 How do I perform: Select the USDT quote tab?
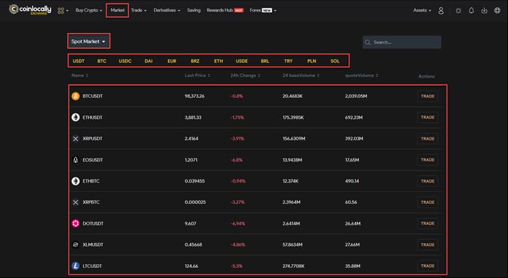click(x=78, y=61)
